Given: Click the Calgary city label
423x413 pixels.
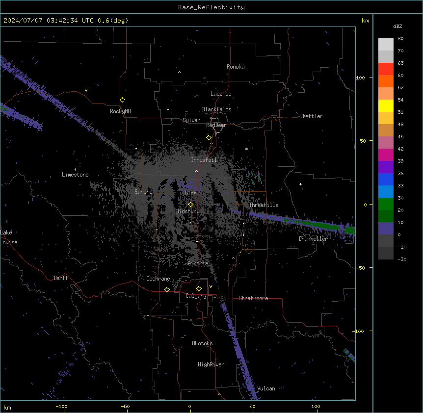Looking at the screenshot, I should pos(196,296).
